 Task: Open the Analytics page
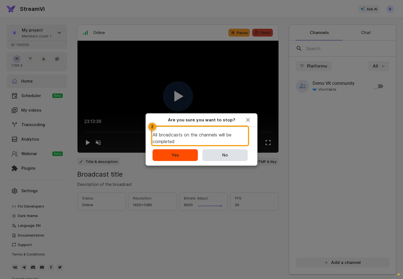click(37, 139)
